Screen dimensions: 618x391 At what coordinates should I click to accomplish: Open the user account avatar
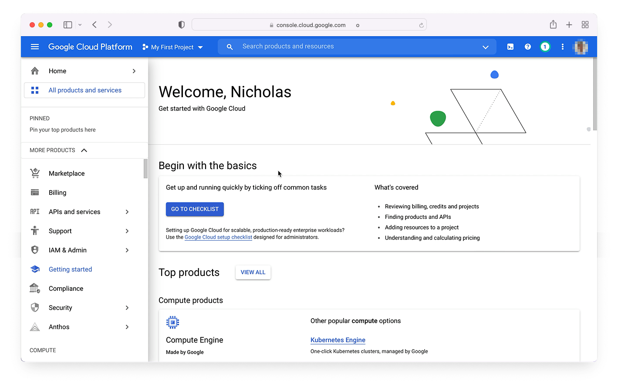581,47
